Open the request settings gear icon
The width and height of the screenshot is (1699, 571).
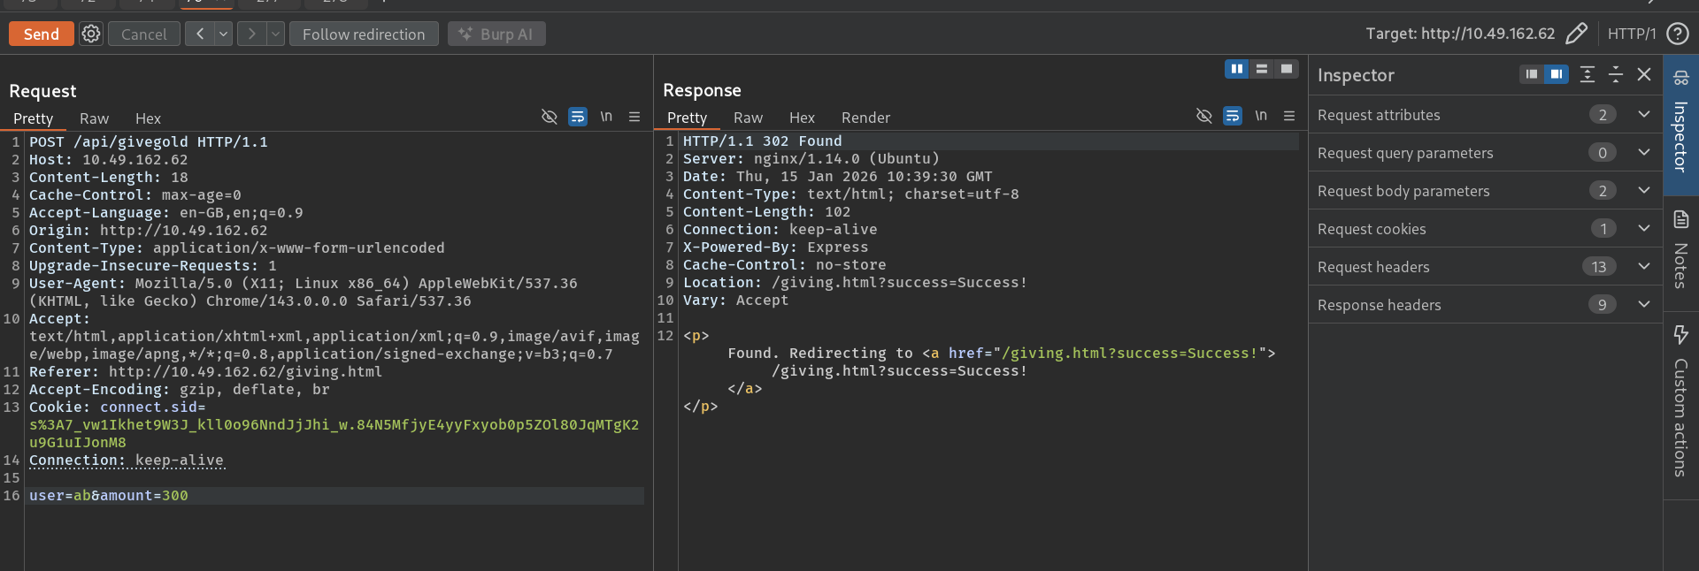[x=91, y=34]
